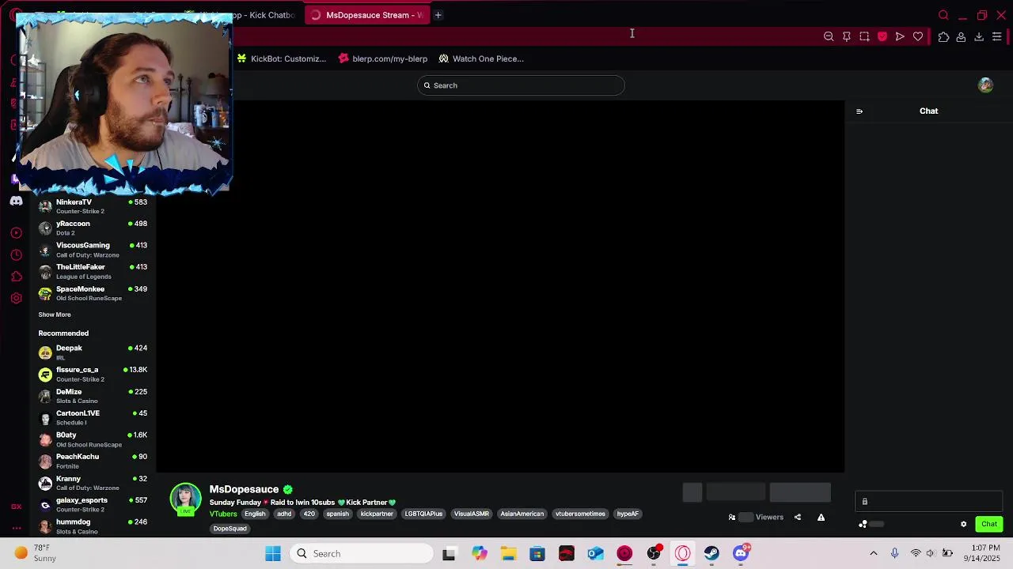The image size is (1013, 569).
Task: Click the pin icon in address bar
Action: (x=847, y=36)
